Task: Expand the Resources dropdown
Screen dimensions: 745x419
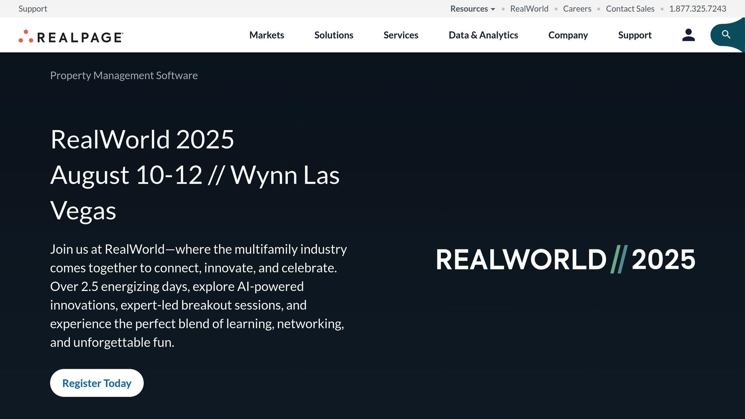Action: pyautogui.click(x=473, y=9)
